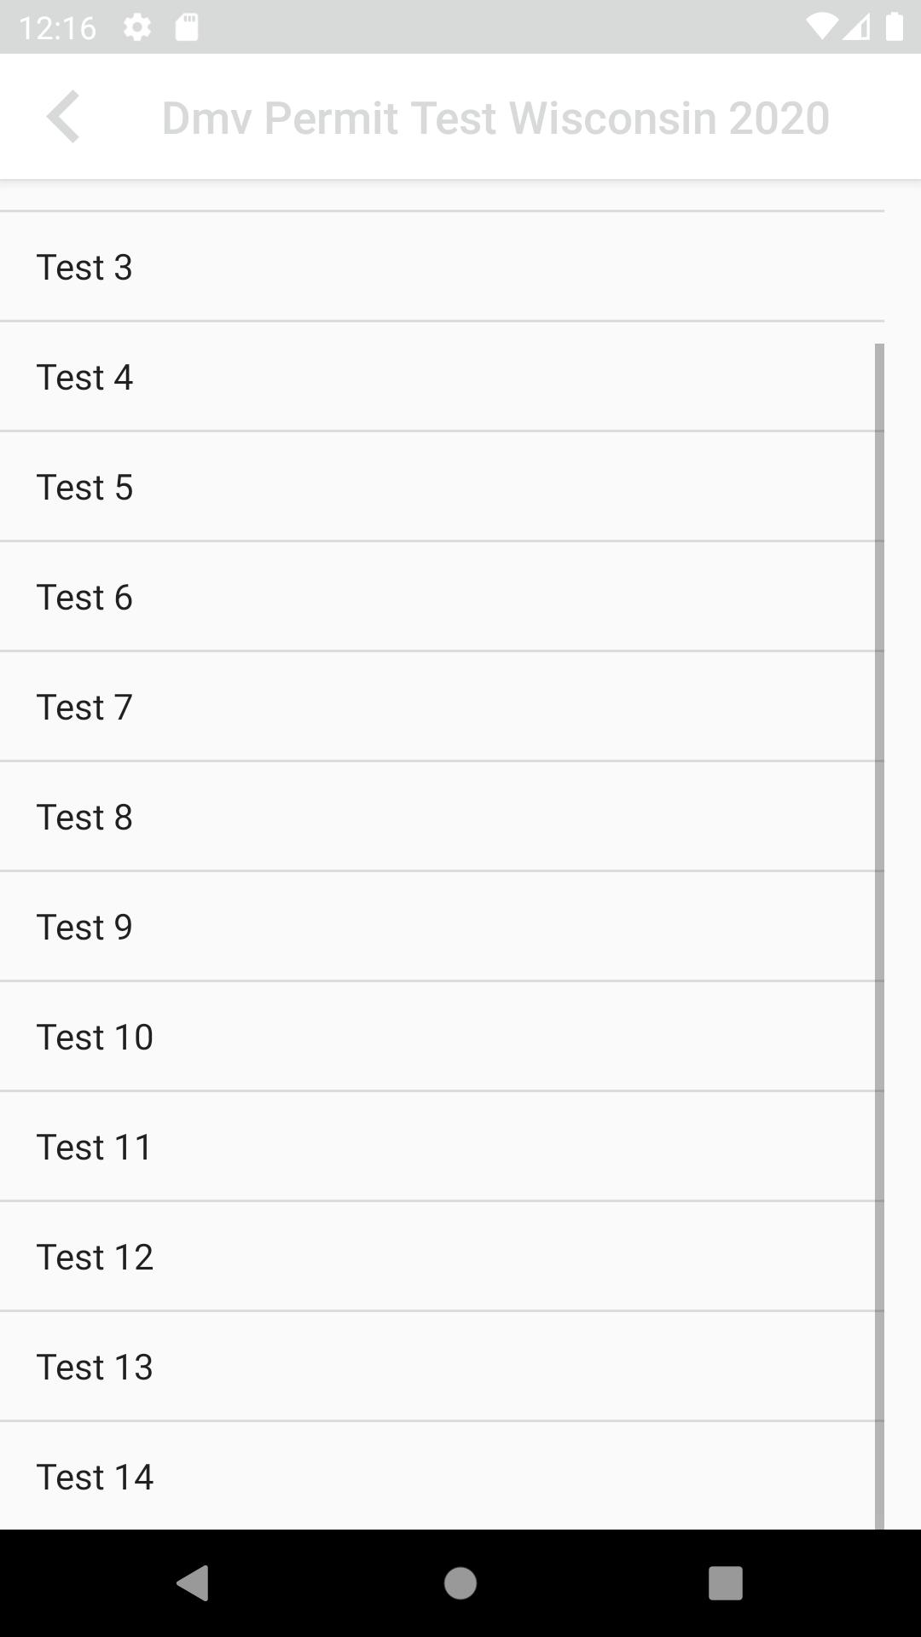This screenshot has height=1637, width=921.
Task: Tap the recent apps square button
Action: tap(726, 1583)
